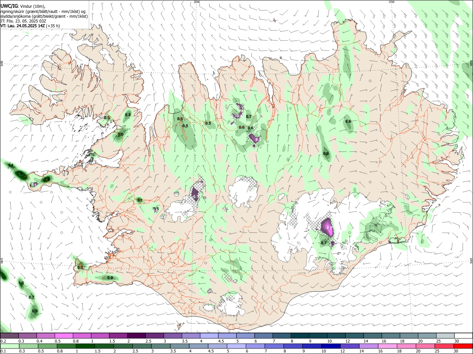This screenshot has height=354, width=473.
Task: Select the bright pink 0.5 swatch in upper legend row
Action: tap(64, 336)
